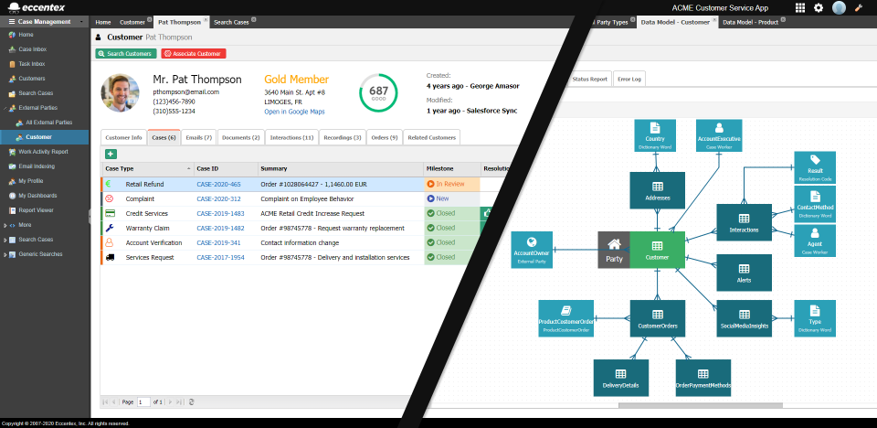
Task: Open the Emails (7) tab
Action: click(199, 137)
